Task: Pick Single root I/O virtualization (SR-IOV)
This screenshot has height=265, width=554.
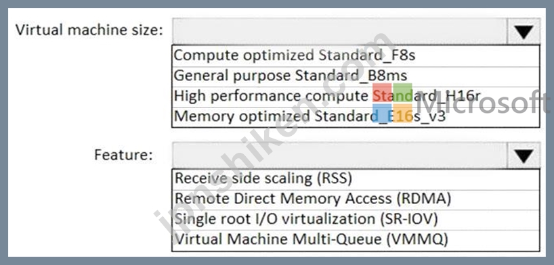Action: (x=356, y=220)
